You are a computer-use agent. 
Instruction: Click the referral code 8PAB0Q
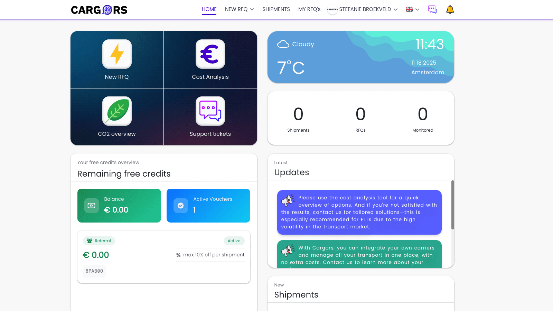point(94,271)
